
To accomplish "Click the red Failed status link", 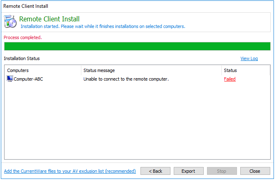I will tap(230, 79).
